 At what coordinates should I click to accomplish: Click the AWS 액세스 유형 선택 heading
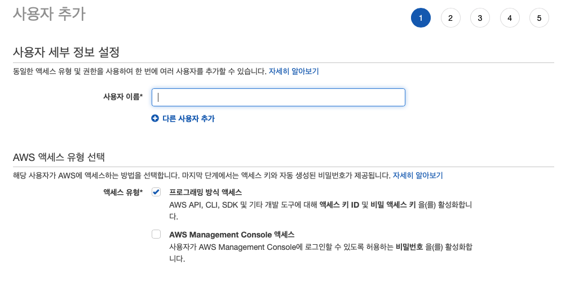[59, 157]
